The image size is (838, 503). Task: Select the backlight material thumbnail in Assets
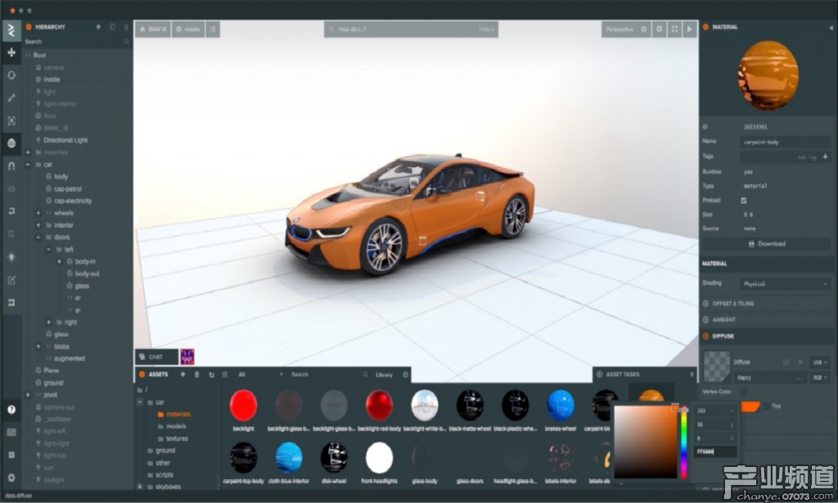(x=243, y=403)
